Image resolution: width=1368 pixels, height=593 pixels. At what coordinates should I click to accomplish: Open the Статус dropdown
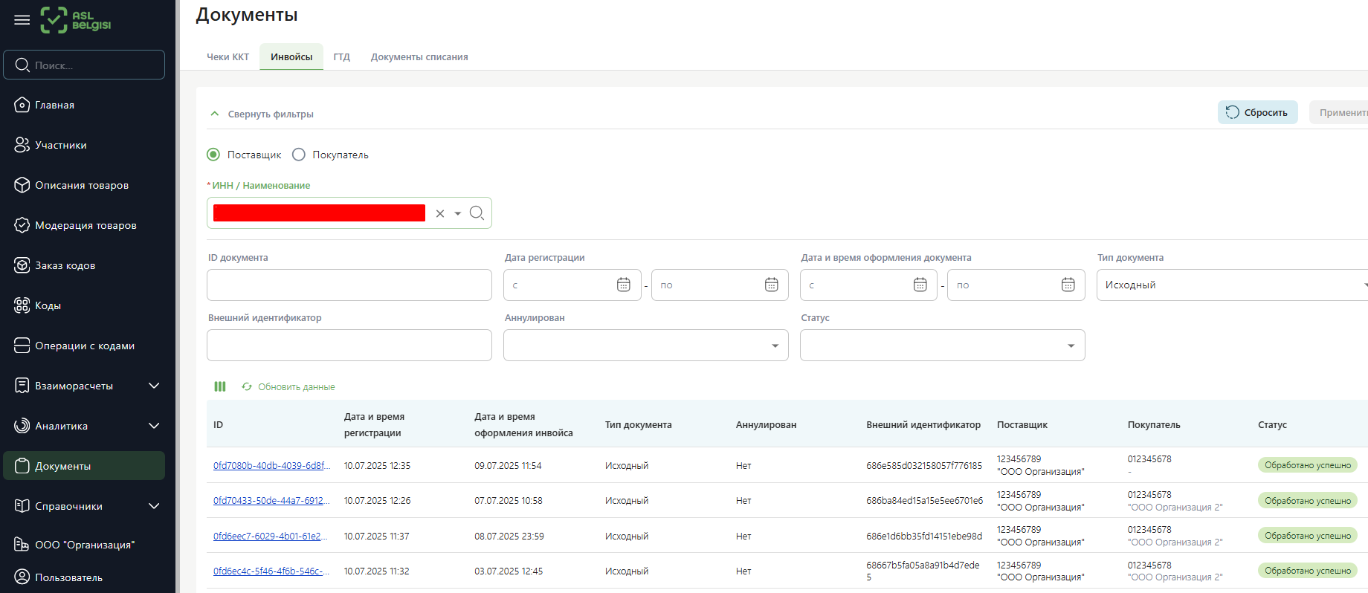click(x=942, y=346)
